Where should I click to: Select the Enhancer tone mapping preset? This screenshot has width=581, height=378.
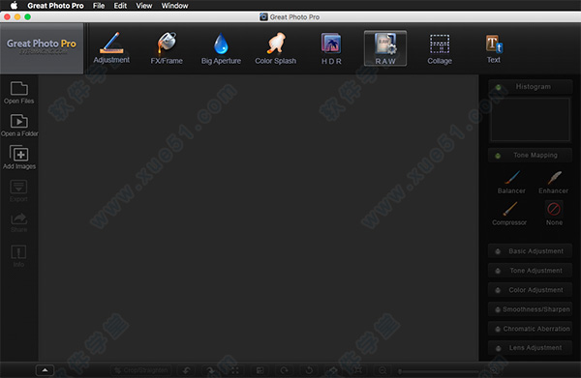coord(554,183)
